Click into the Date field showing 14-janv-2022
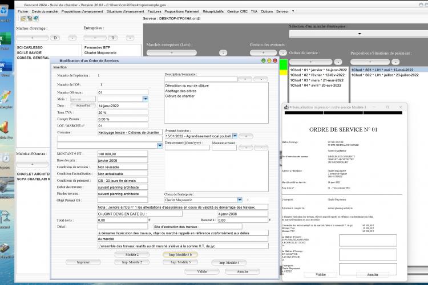This screenshot has height=285, width=428. (123, 105)
